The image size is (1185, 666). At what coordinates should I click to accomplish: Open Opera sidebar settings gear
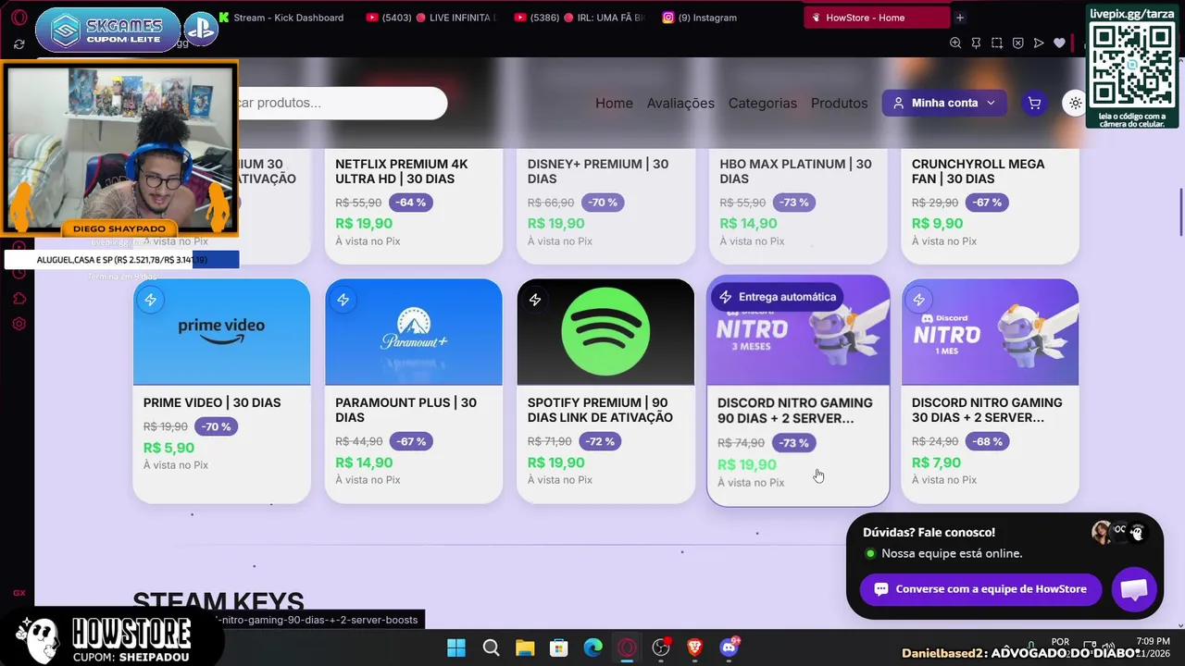point(19,324)
